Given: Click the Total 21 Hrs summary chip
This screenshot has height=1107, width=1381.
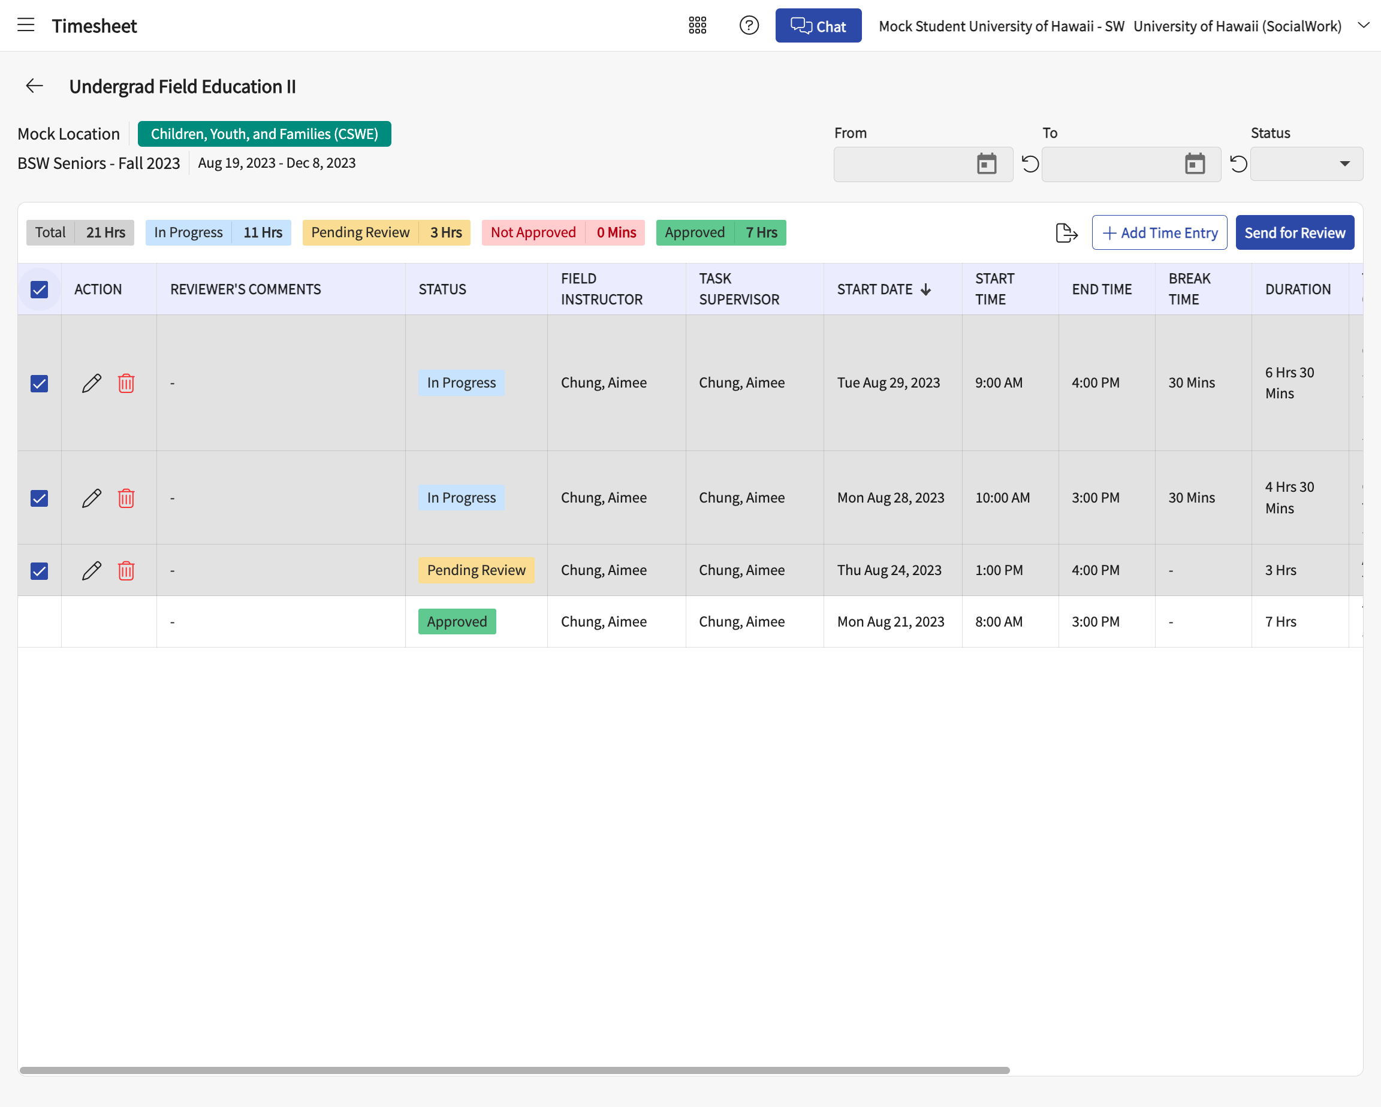Looking at the screenshot, I should 80,232.
